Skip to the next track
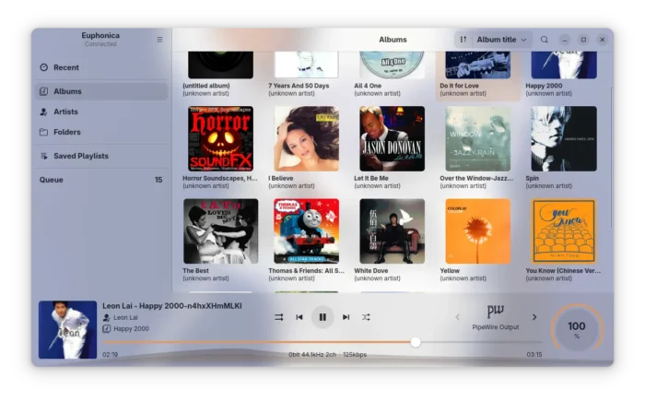This screenshot has width=645, height=401. 346,317
